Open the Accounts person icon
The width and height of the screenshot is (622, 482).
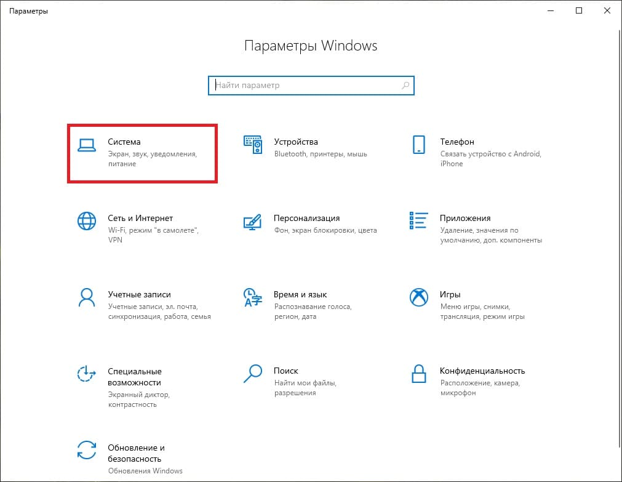pos(87,298)
